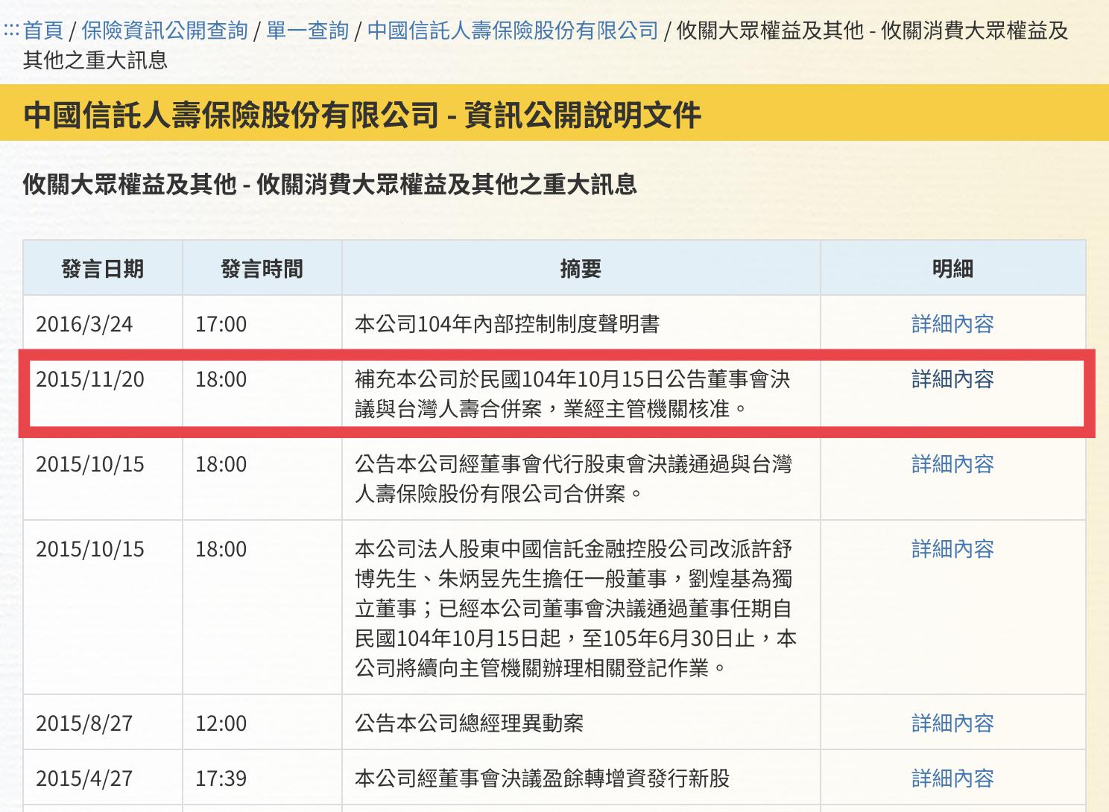Click the date 2016/3/24
The height and width of the screenshot is (812, 1109).
pos(84,324)
